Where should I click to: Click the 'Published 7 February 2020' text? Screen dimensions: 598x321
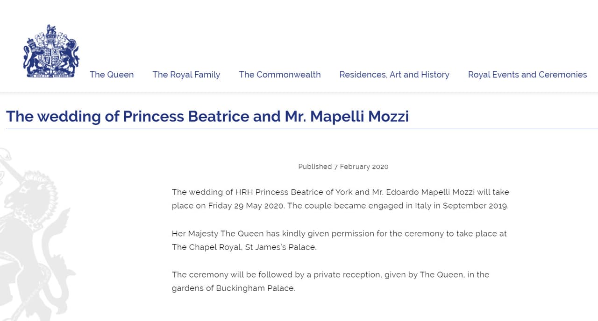click(343, 167)
